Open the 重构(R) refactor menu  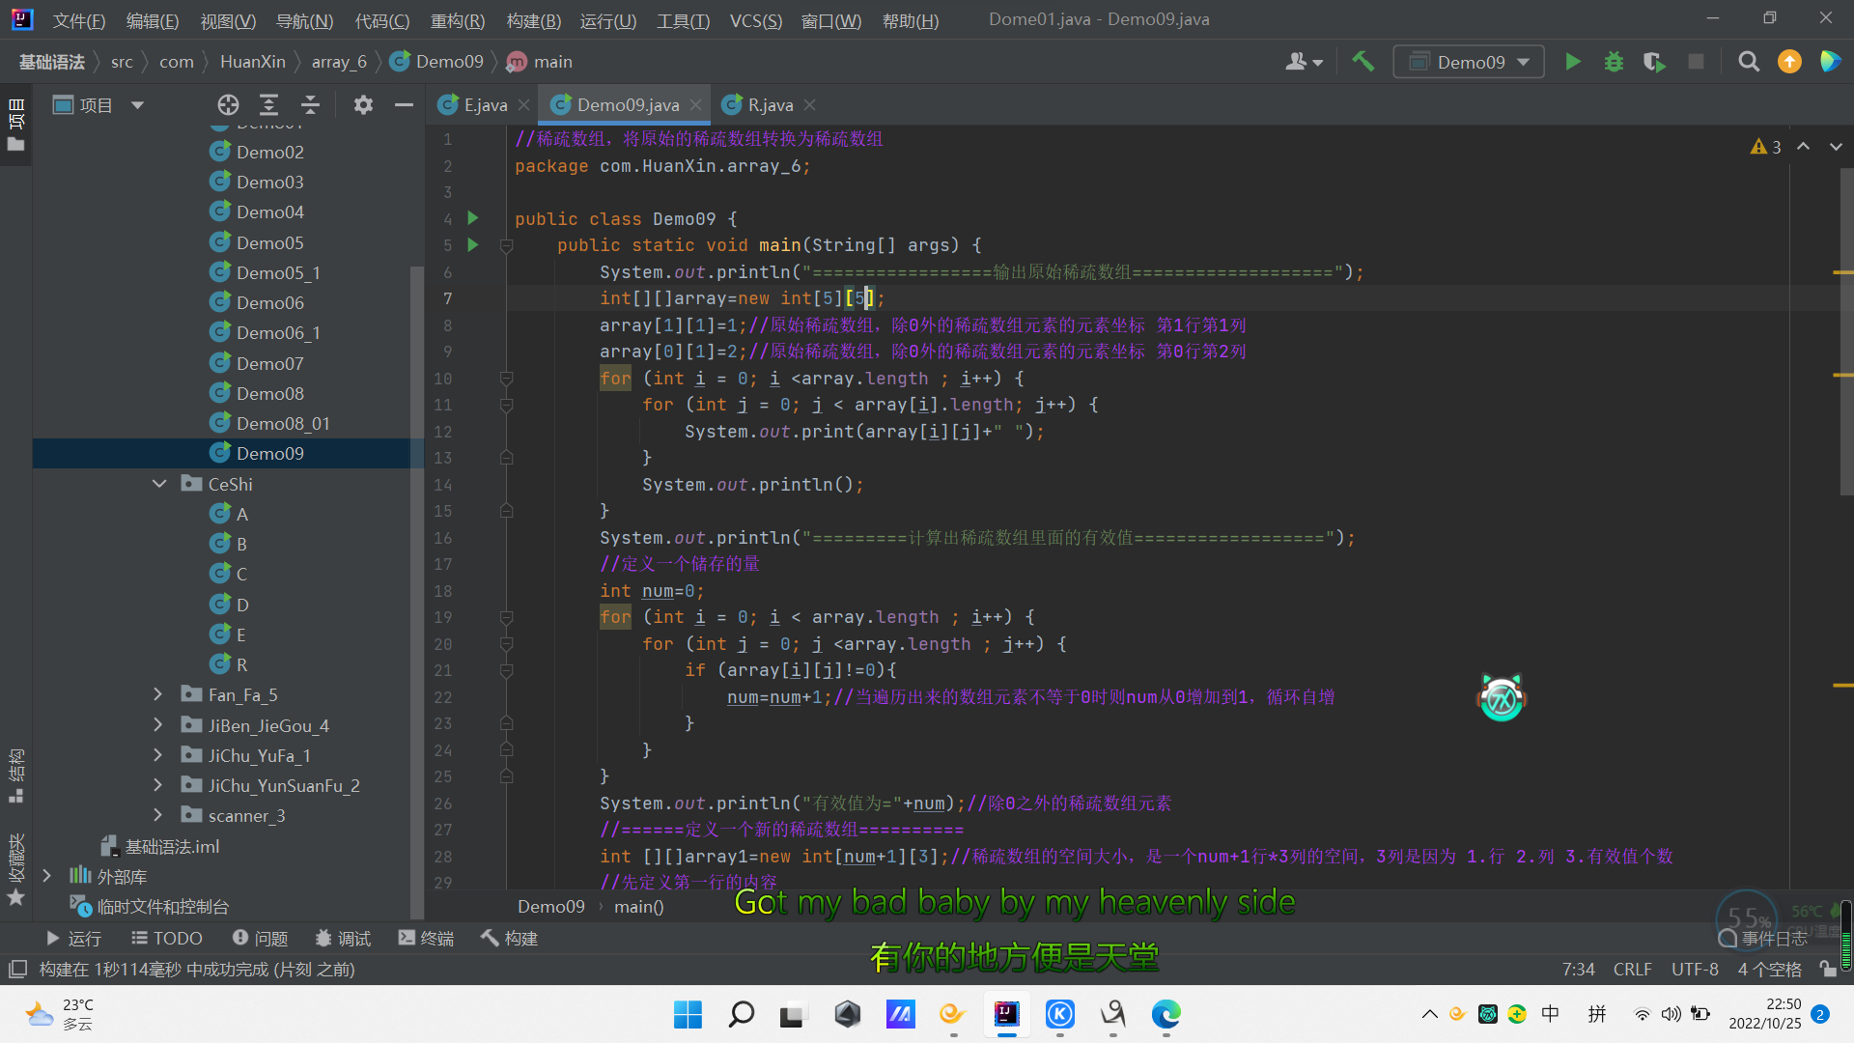pyautogui.click(x=457, y=20)
